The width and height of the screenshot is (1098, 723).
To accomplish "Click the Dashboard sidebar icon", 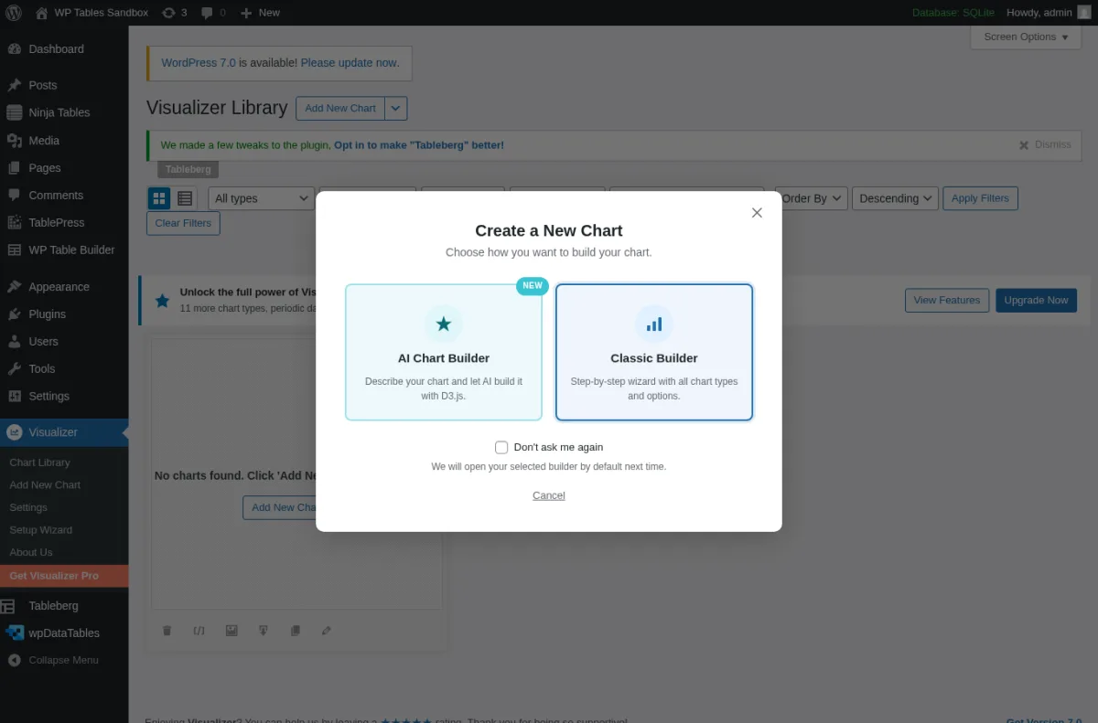I will pyautogui.click(x=15, y=49).
